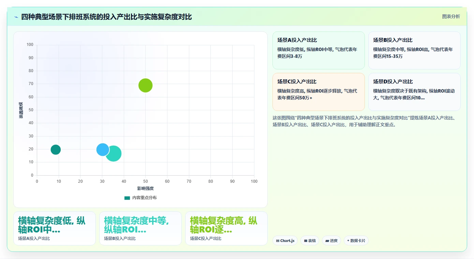Screen dimensions: 474x259
Task: Click the 横轴复杂度中等 summary card for 场景B
Action: click(140, 228)
